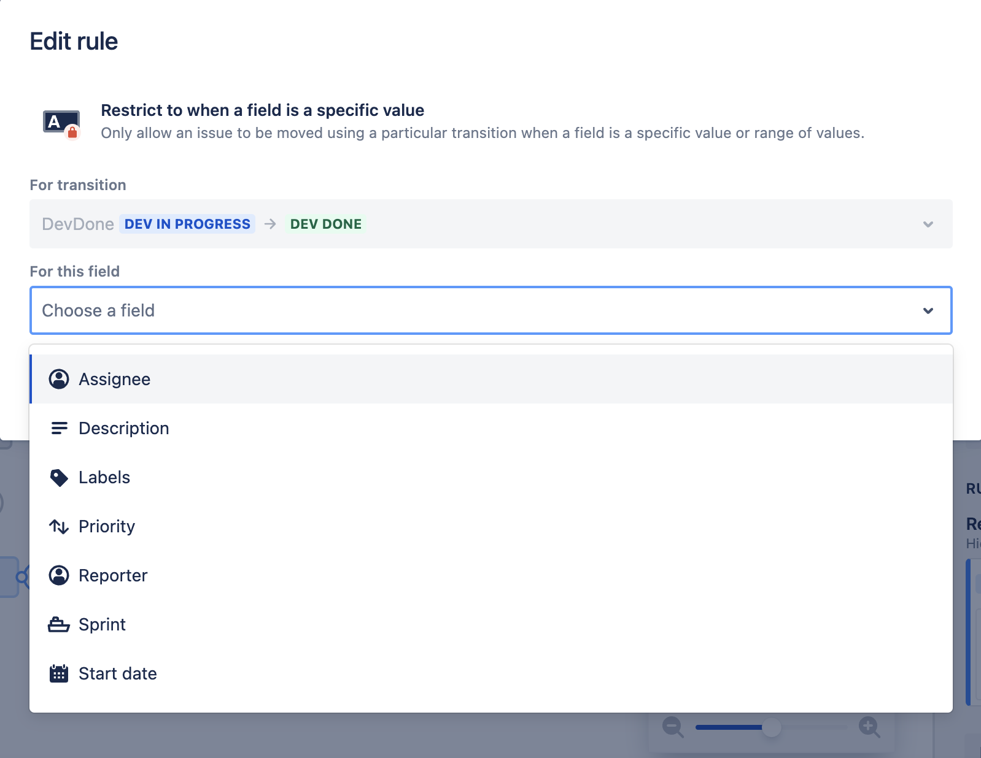The image size is (981, 758).
Task: Click the Priority arrows icon
Action: (x=59, y=526)
